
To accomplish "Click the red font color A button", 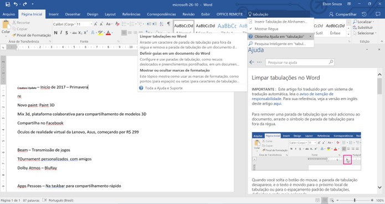I will [x=108, y=33].
